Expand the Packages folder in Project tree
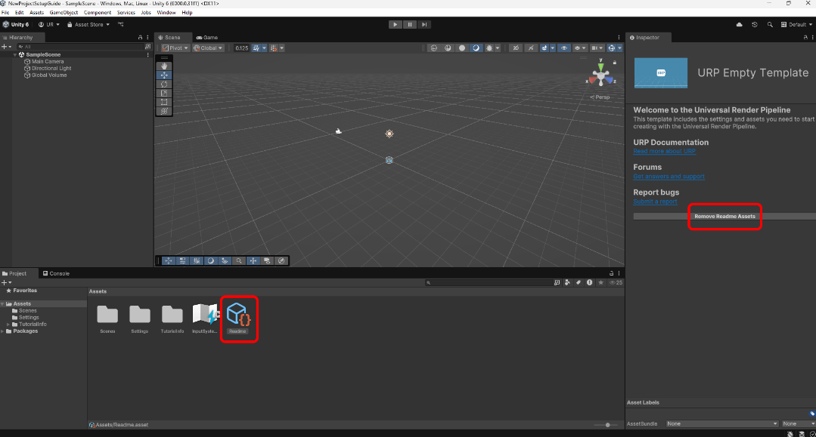This screenshot has height=437, width=816. (x=2, y=331)
